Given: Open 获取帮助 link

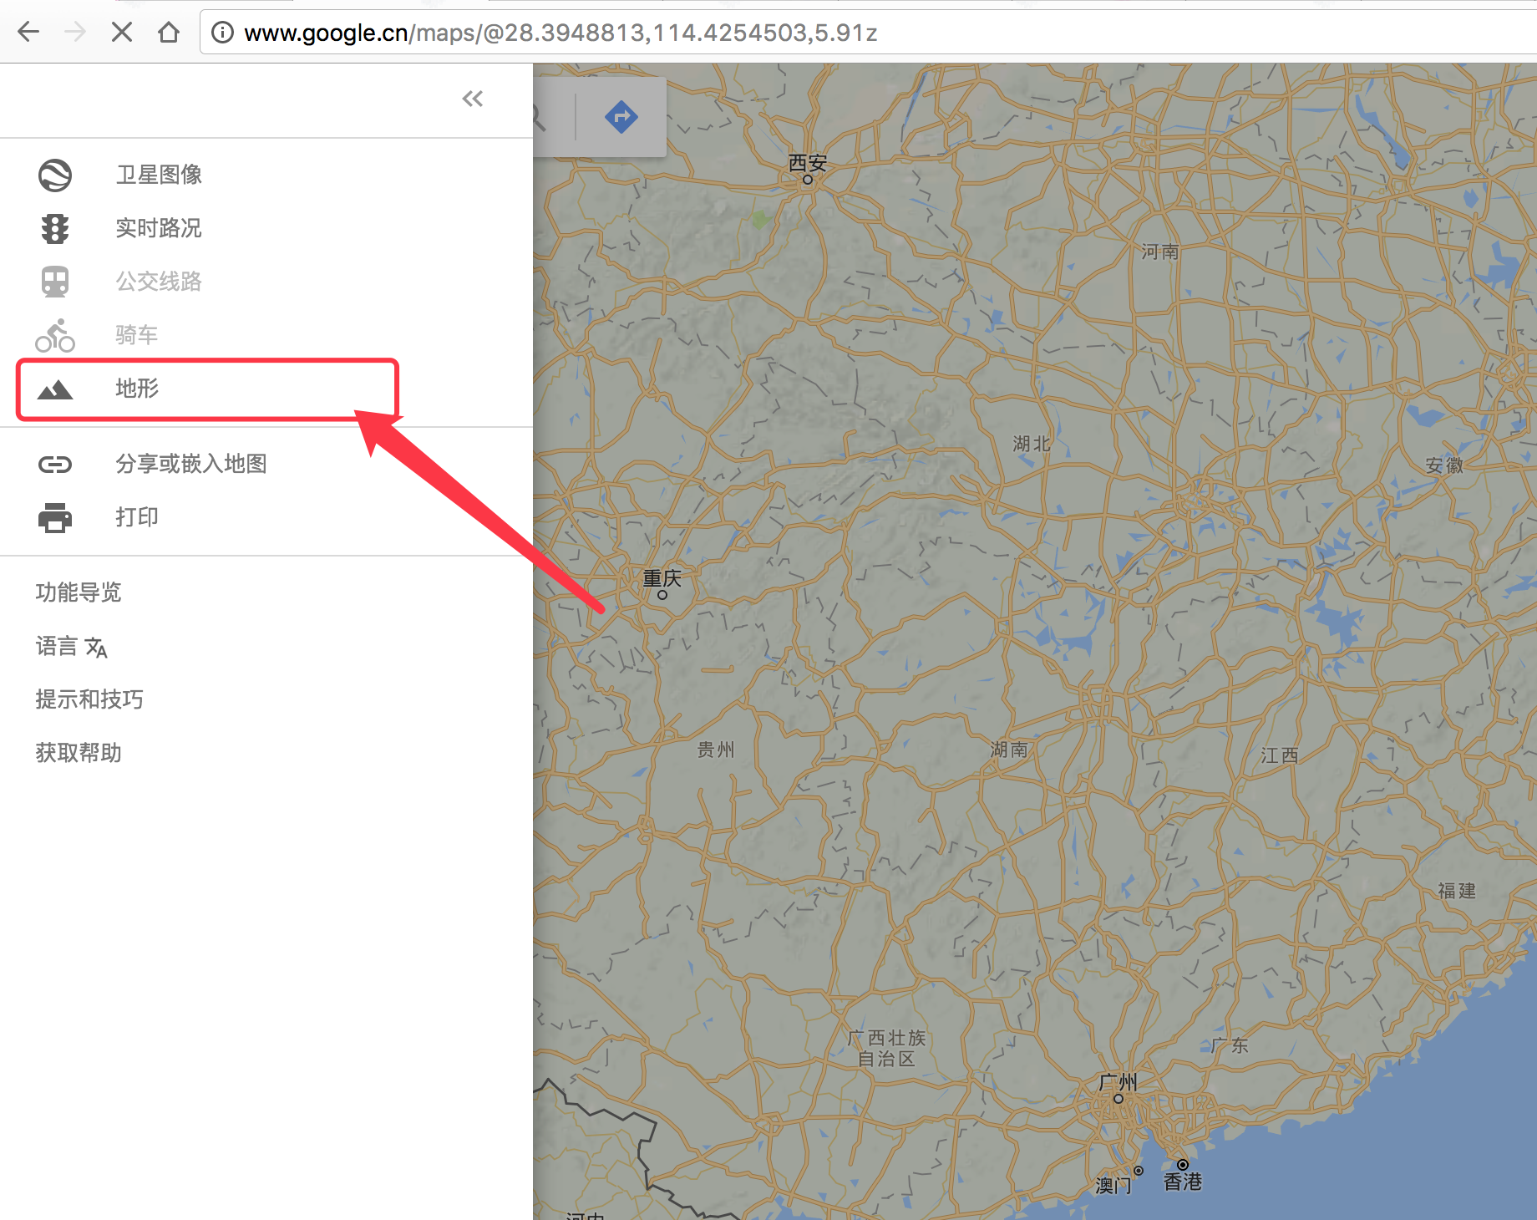Looking at the screenshot, I should [79, 753].
